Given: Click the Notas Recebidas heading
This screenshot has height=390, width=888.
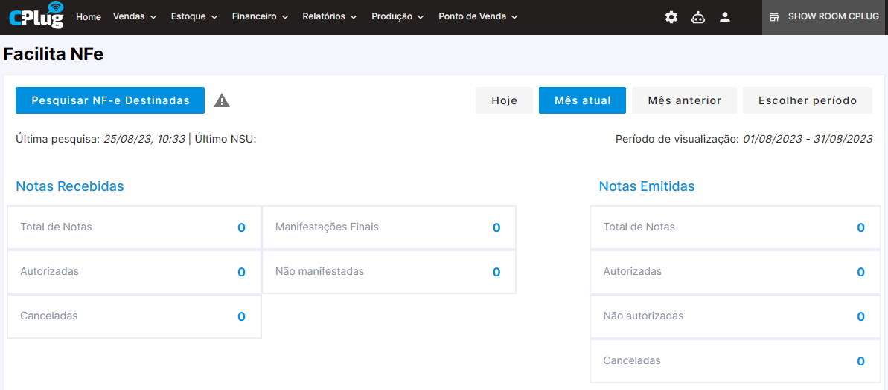Looking at the screenshot, I should pos(70,186).
